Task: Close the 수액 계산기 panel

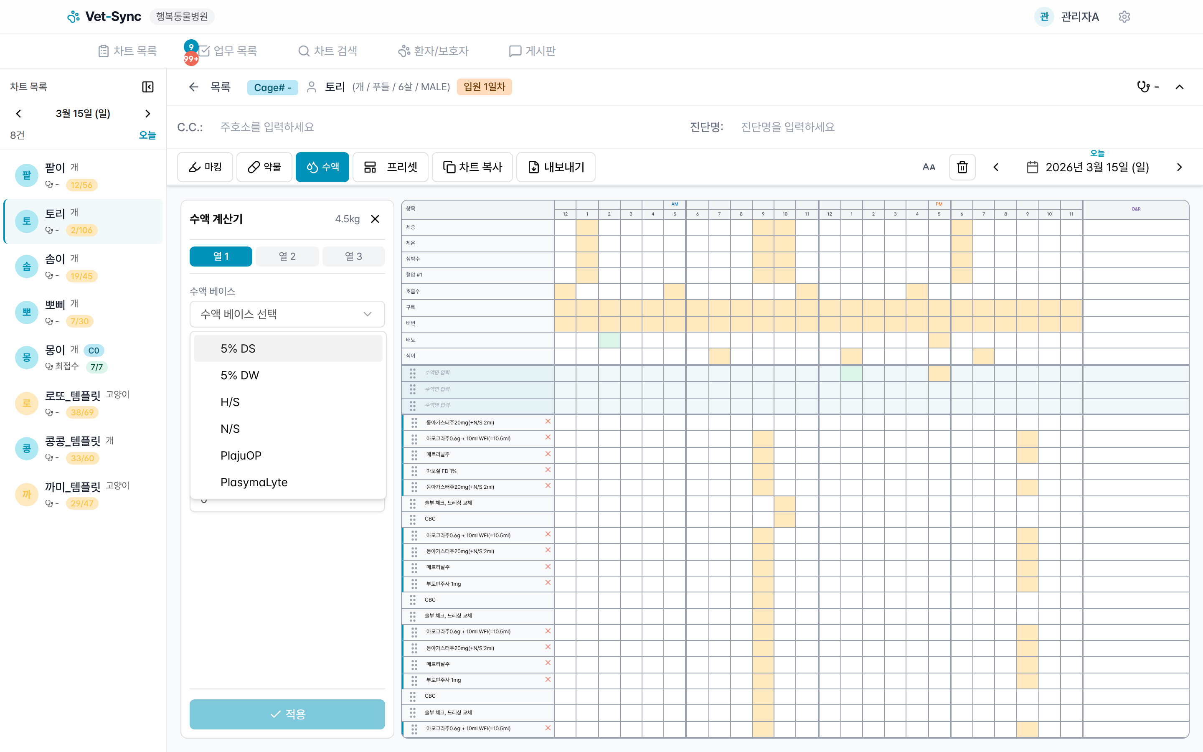Action: click(x=376, y=219)
